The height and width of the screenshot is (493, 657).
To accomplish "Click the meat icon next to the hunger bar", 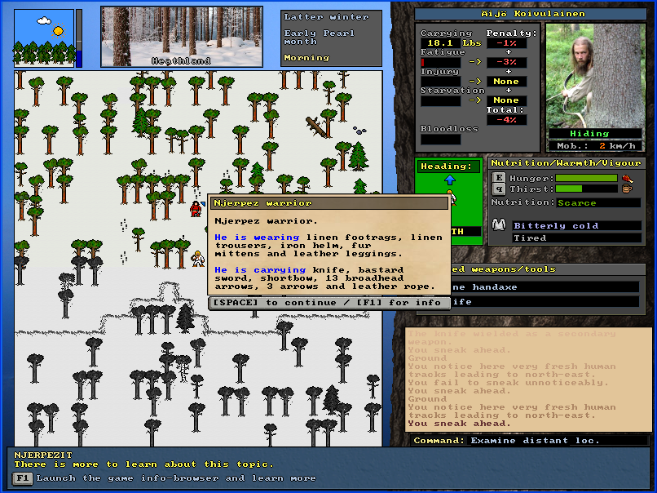I will coord(628,178).
